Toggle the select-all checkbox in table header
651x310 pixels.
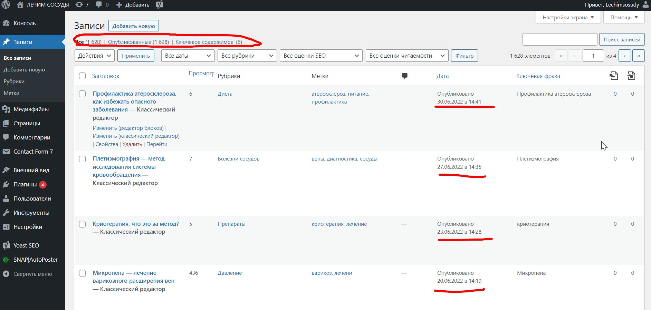click(x=83, y=76)
